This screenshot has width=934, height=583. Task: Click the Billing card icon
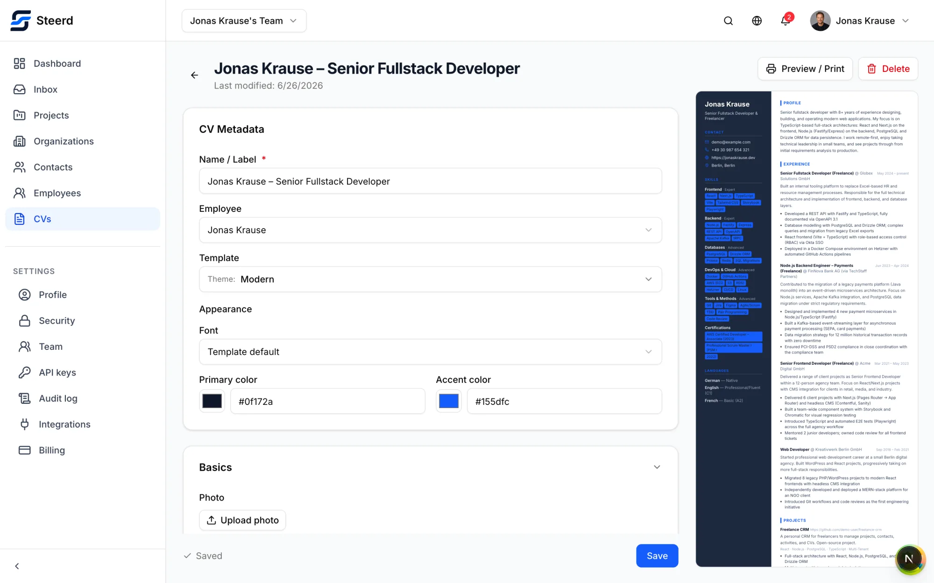tap(24, 450)
